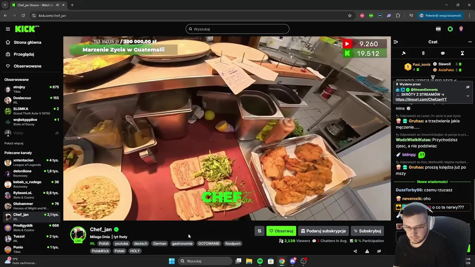Open the user avatar menu in the top bar

[461, 29]
